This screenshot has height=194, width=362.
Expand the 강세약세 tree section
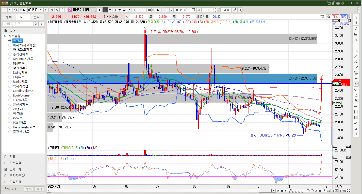[x=6, y=169]
